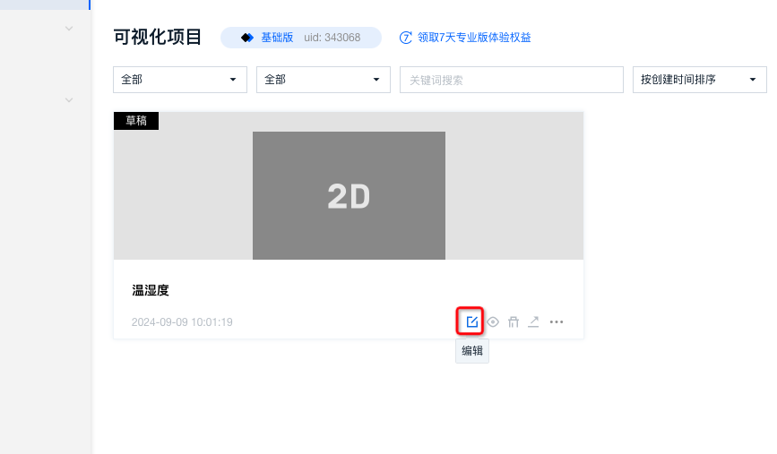
Task: Expand the lower sidebar chevron
Action: pos(69,99)
